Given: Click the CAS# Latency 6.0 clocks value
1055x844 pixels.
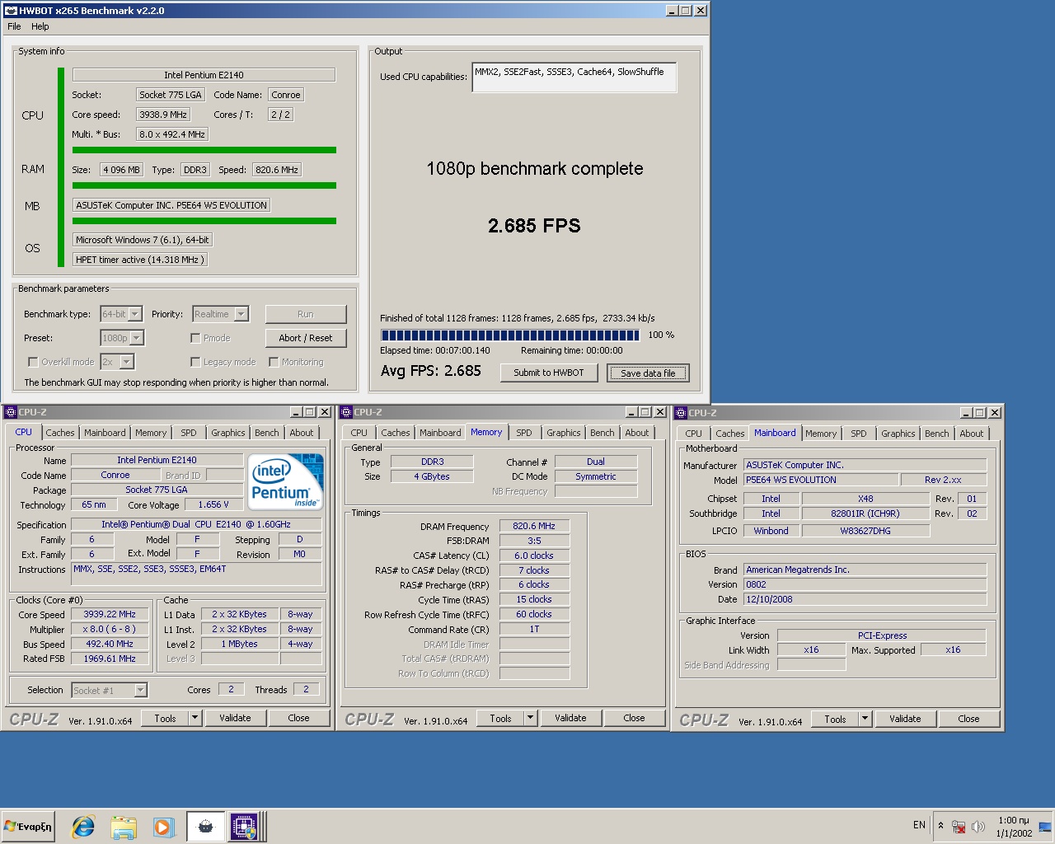Looking at the screenshot, I should [534, 556].
